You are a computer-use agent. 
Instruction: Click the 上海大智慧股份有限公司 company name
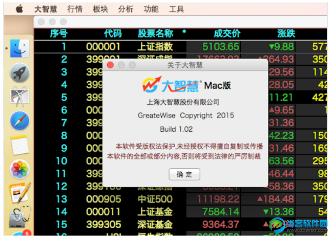pos(183,102)
